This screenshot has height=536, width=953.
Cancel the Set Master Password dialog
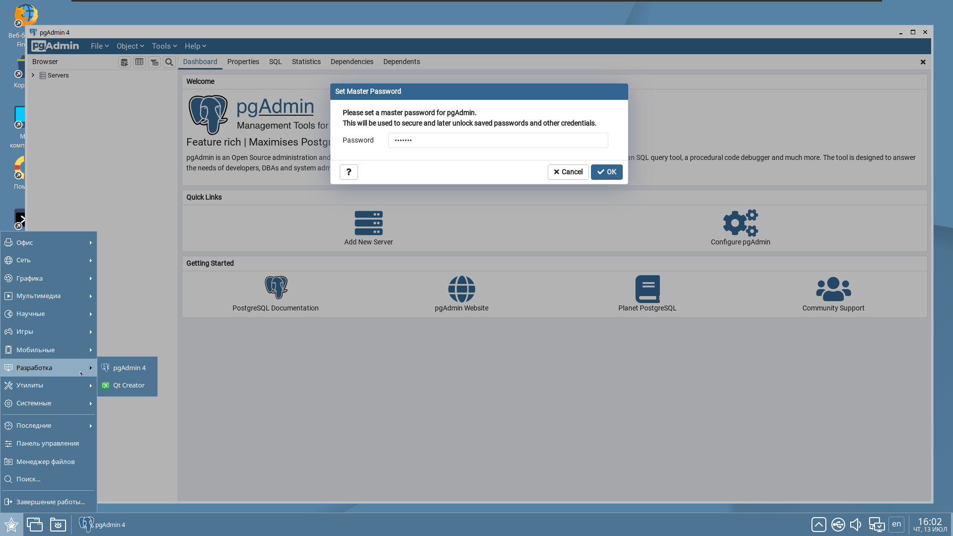[568, 172]
